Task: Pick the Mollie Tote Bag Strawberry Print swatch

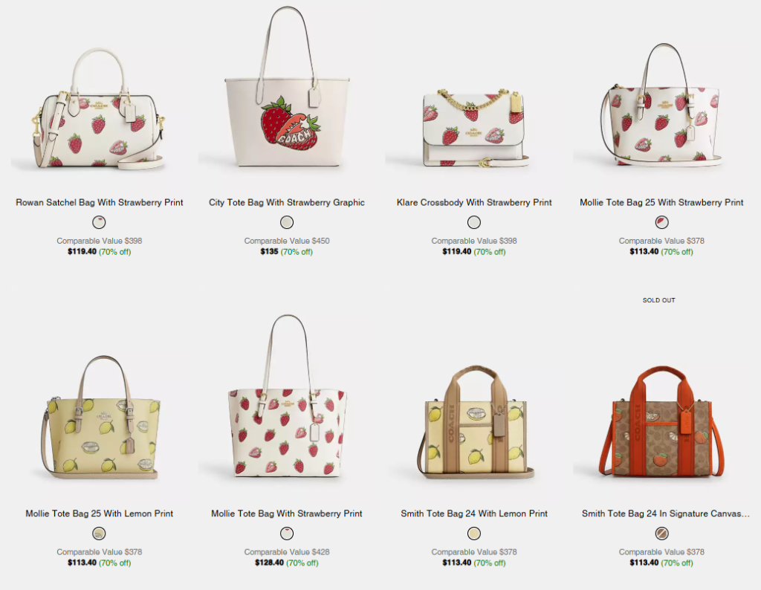Action: pyautogui.click(x=287, y=534)
